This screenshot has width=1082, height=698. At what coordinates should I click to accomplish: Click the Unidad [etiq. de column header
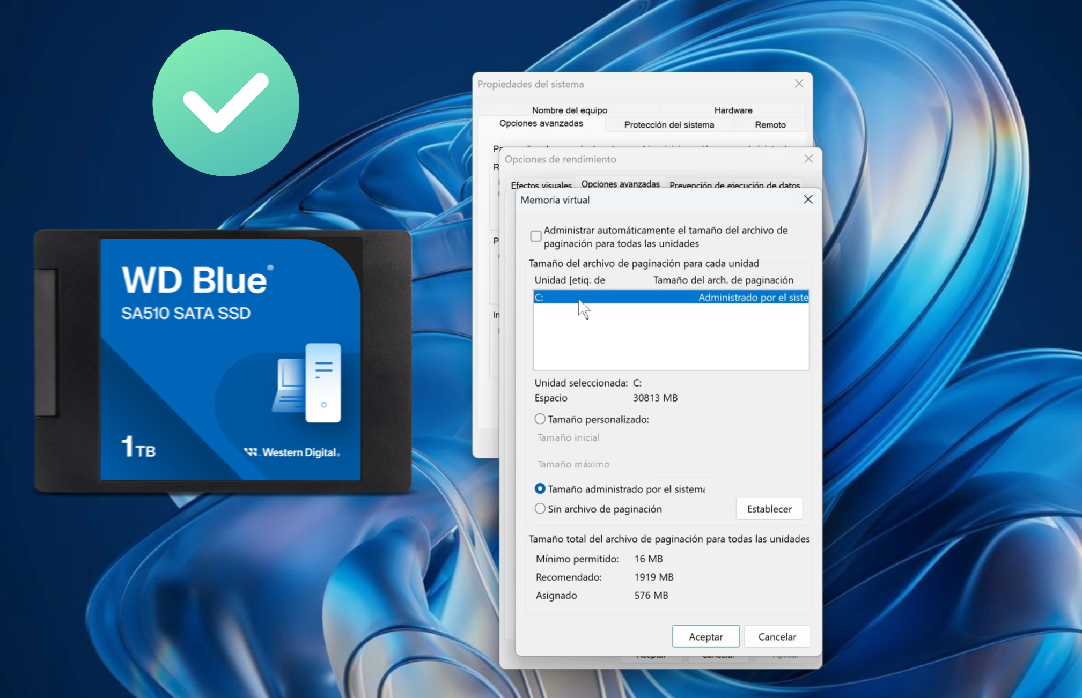coord(570,280)
